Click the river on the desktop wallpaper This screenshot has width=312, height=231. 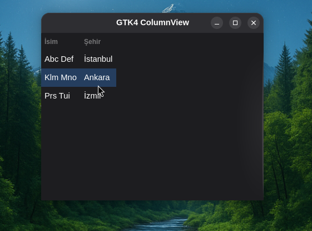(161, 224)
